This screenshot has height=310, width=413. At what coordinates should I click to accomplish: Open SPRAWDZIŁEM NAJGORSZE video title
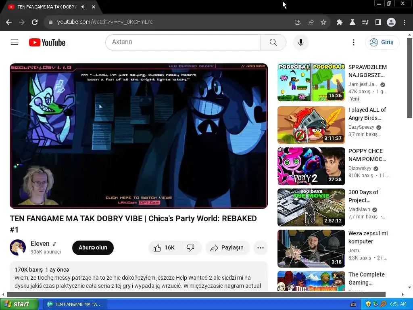(367, 71)
